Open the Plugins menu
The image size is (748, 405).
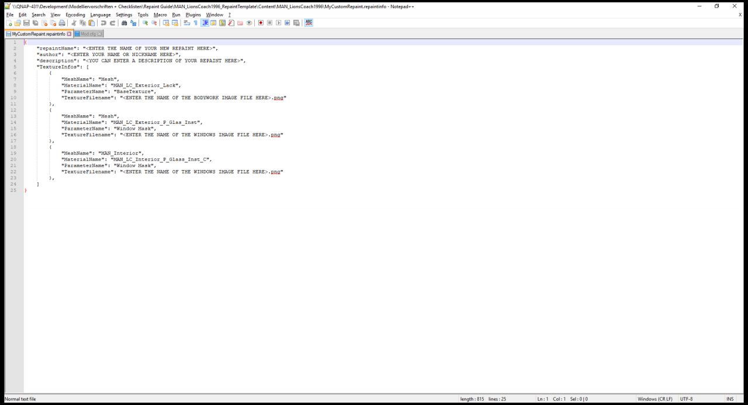tap(193, 15)
